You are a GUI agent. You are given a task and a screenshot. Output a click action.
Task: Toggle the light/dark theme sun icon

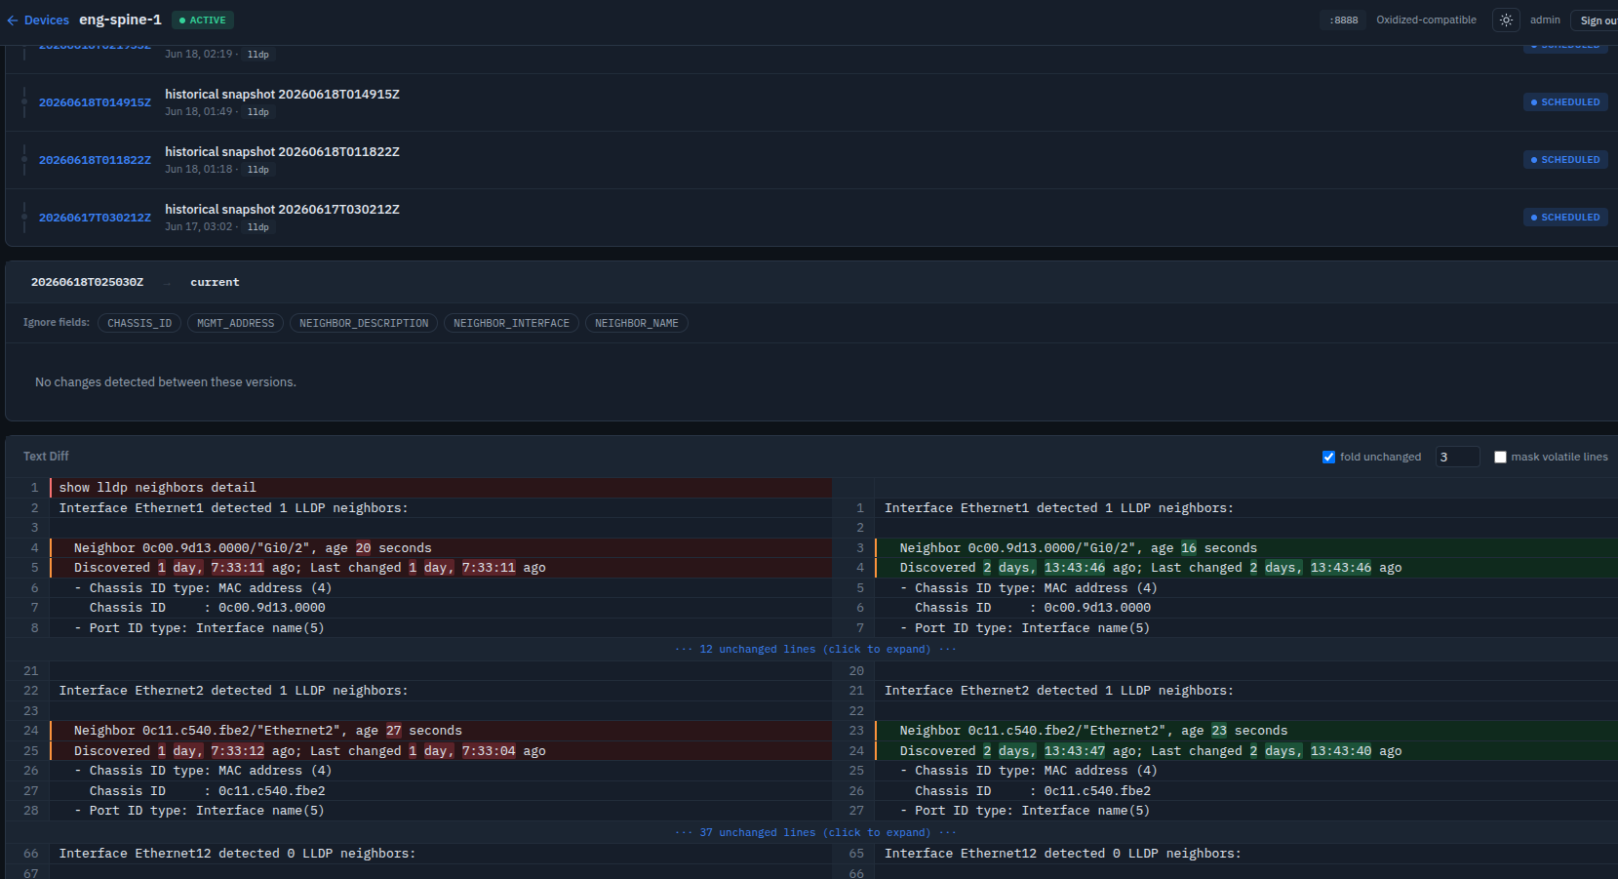(x=1506, y=20)
